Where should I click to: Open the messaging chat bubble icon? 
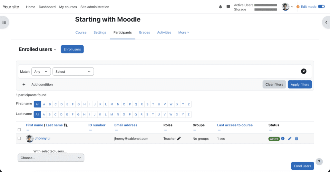tap(228, 7)
